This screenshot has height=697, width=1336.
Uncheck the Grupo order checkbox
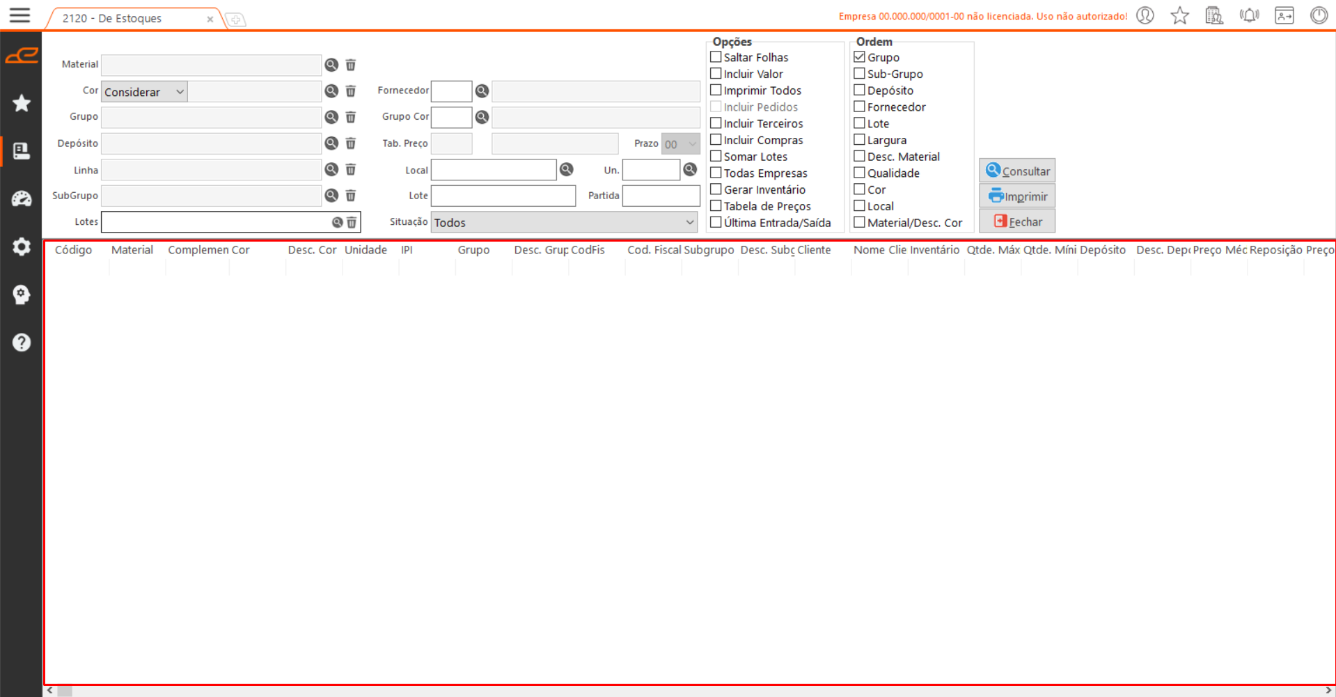[860, 57]
